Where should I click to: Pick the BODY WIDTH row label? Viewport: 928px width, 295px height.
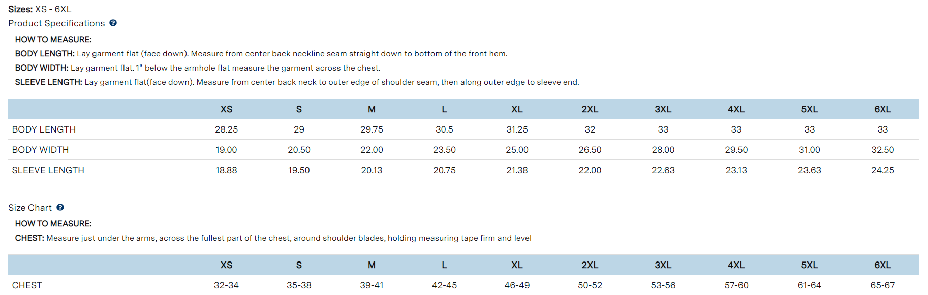tap(40, 150)
